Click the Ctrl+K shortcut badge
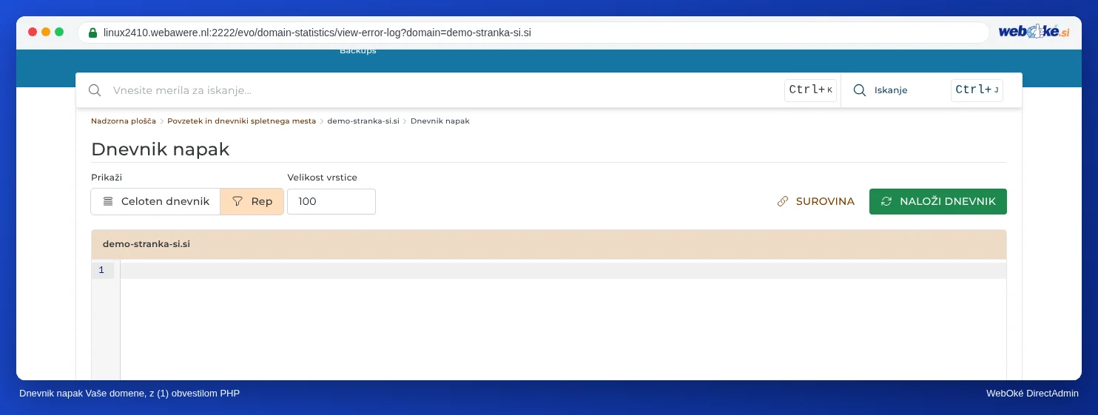 click(810, 90)
